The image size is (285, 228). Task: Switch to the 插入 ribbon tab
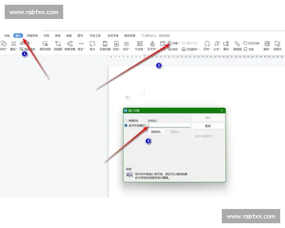point(19,36)
